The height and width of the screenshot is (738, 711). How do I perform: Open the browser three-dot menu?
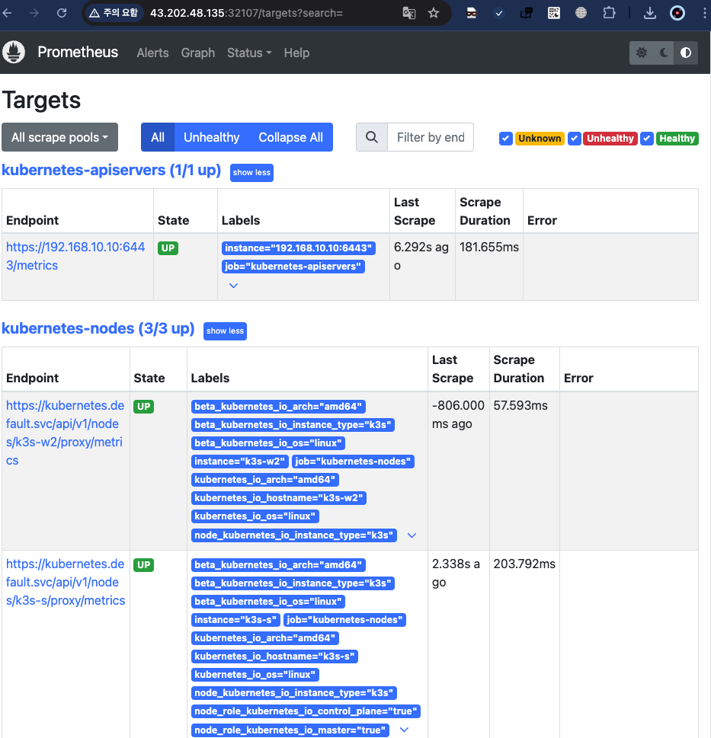(x=704, y=13)
